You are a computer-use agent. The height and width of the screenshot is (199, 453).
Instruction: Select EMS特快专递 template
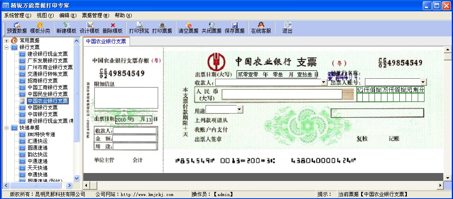(x=41, y=134)
